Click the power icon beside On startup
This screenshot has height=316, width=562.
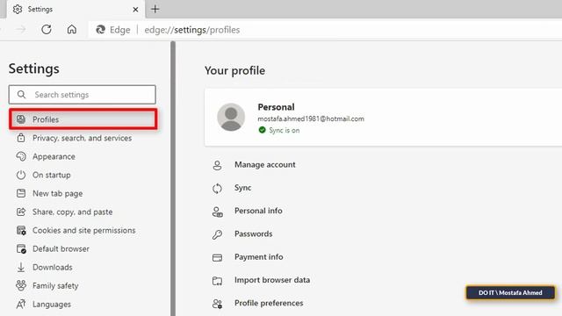21,175
